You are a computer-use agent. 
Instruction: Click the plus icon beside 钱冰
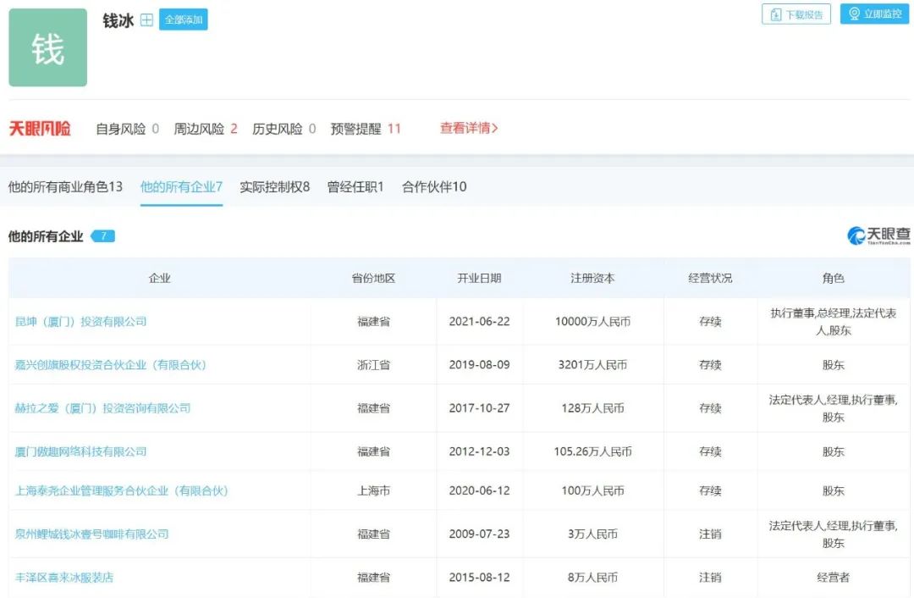[x=146, y=20]
